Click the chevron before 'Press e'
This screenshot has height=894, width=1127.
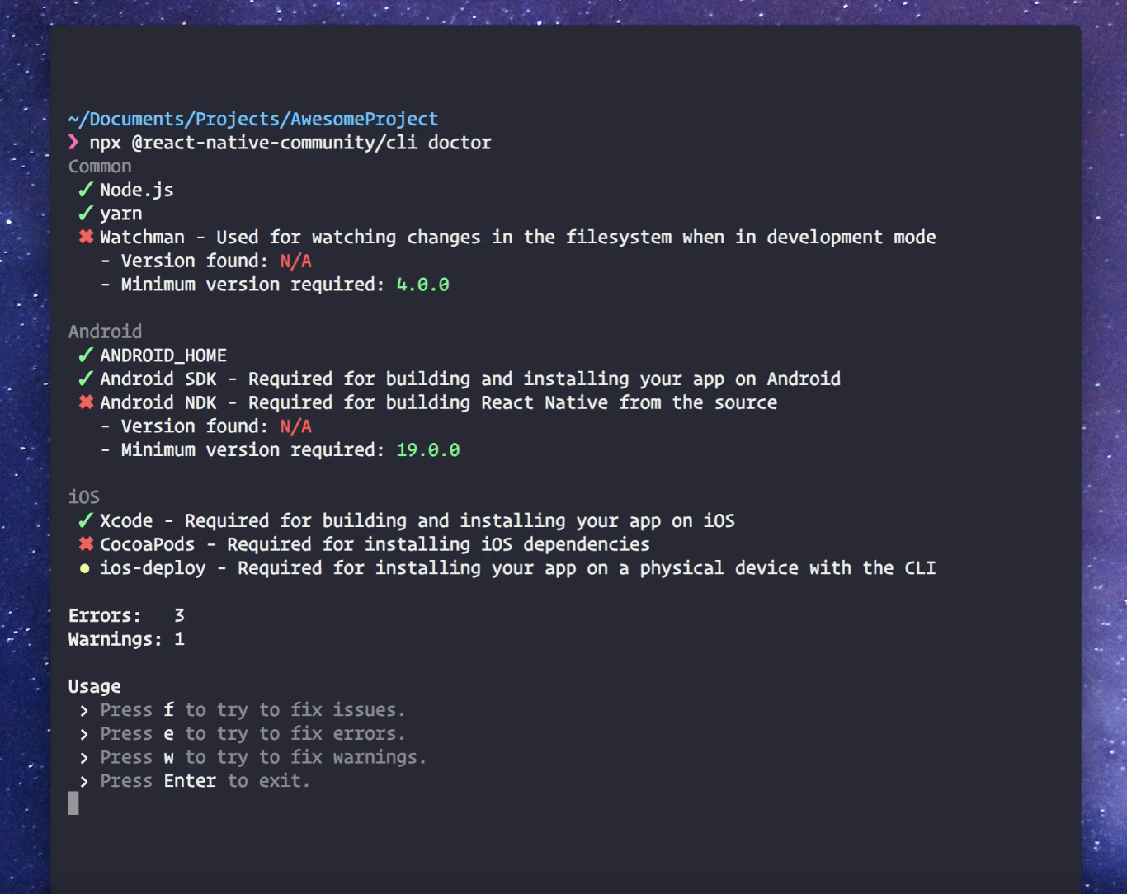click(x=84, y=734)
